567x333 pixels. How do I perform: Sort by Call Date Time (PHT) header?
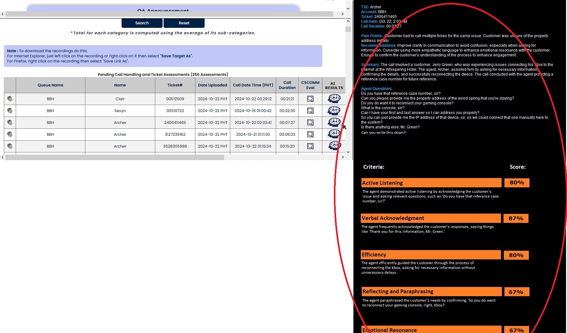[x=253, y=85]
